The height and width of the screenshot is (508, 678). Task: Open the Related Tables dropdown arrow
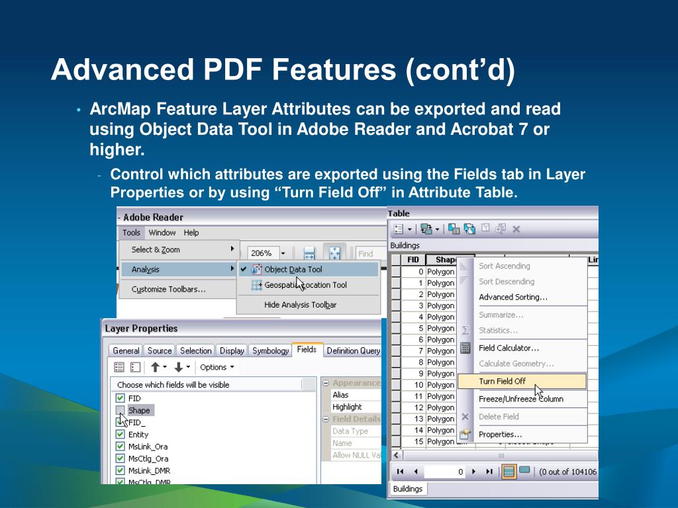tap(437, 230)
